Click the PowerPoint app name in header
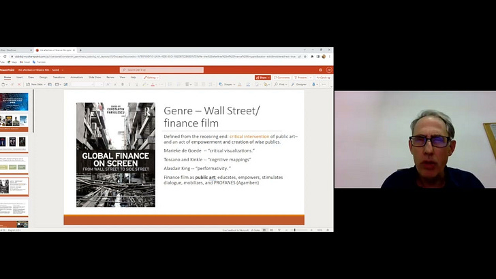This screenshot has width=496, height=279. [x=7, y=70]
